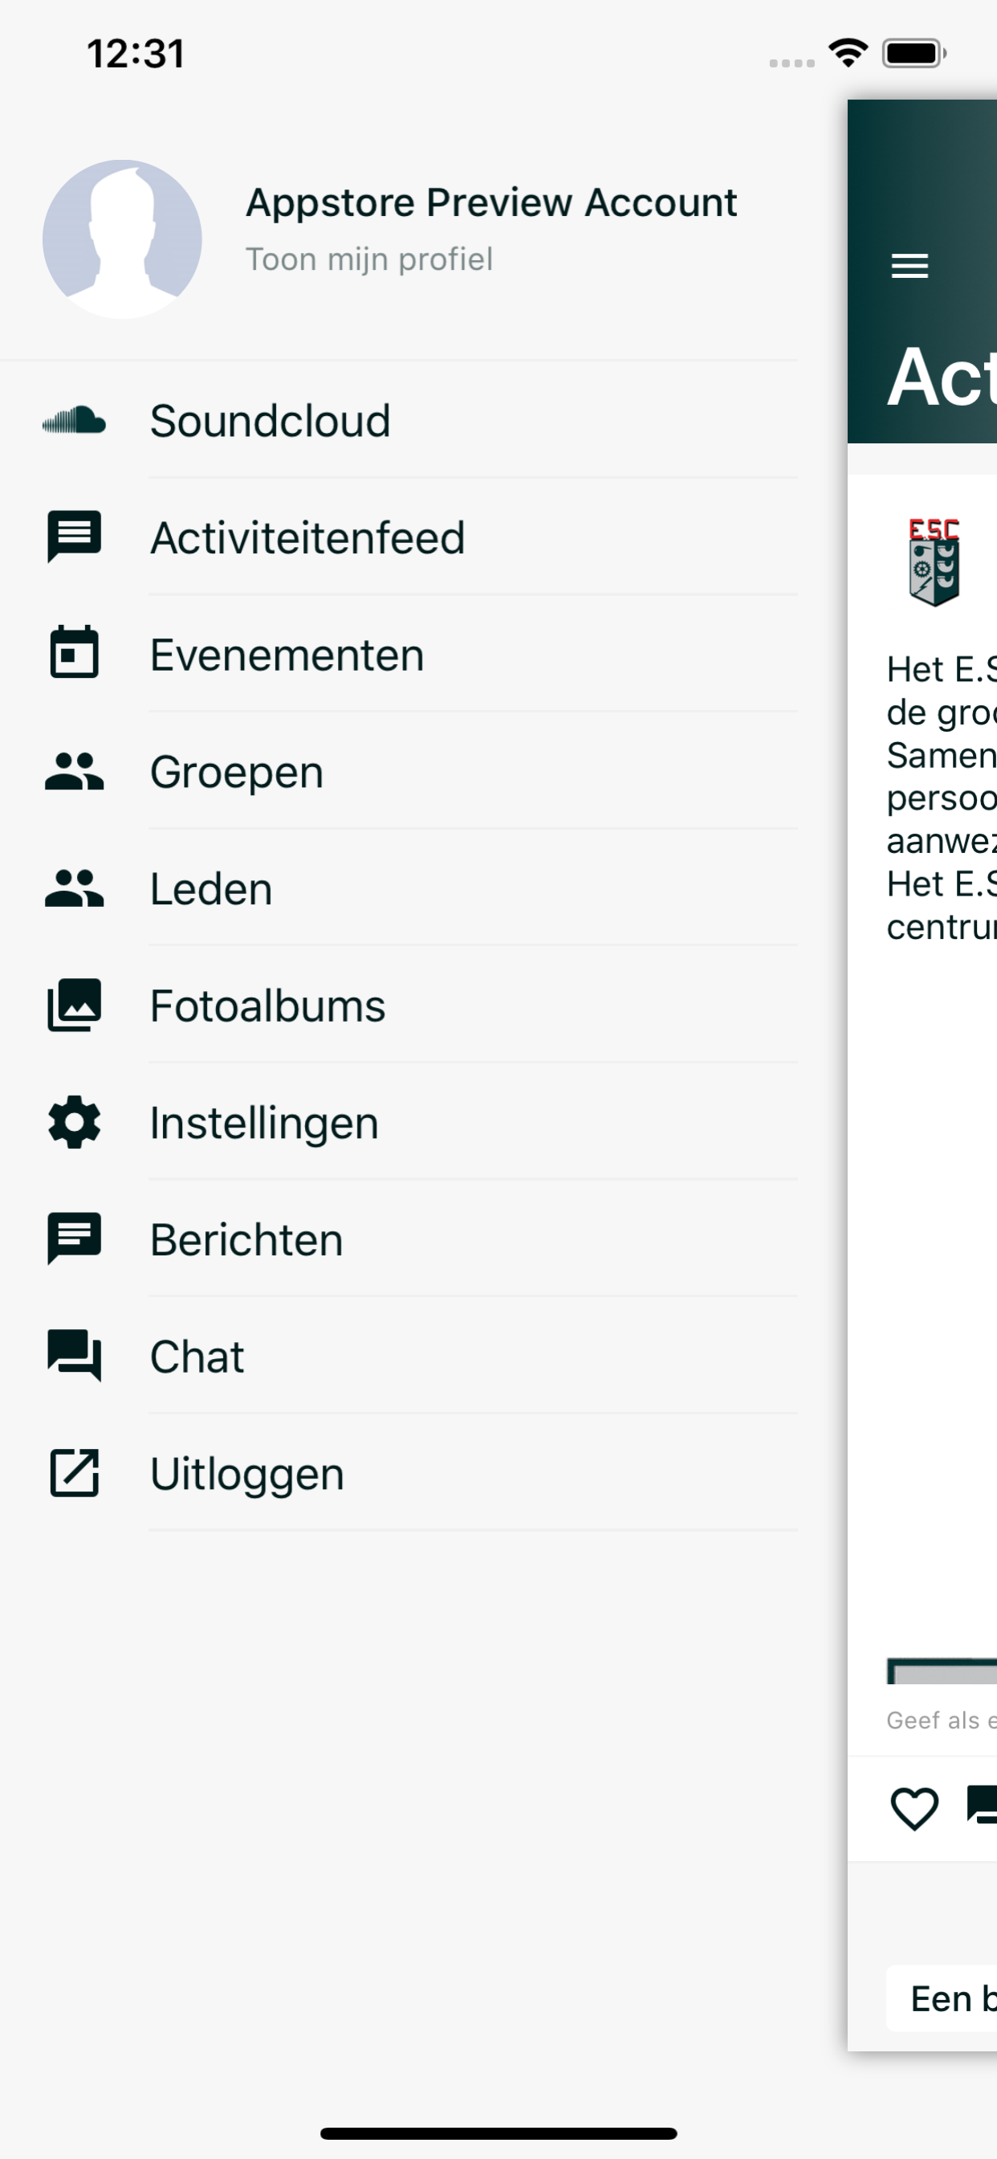
Task: Choose Groepen from the sidebar menu
Action: pyautogui.click(x=236, y=772)
